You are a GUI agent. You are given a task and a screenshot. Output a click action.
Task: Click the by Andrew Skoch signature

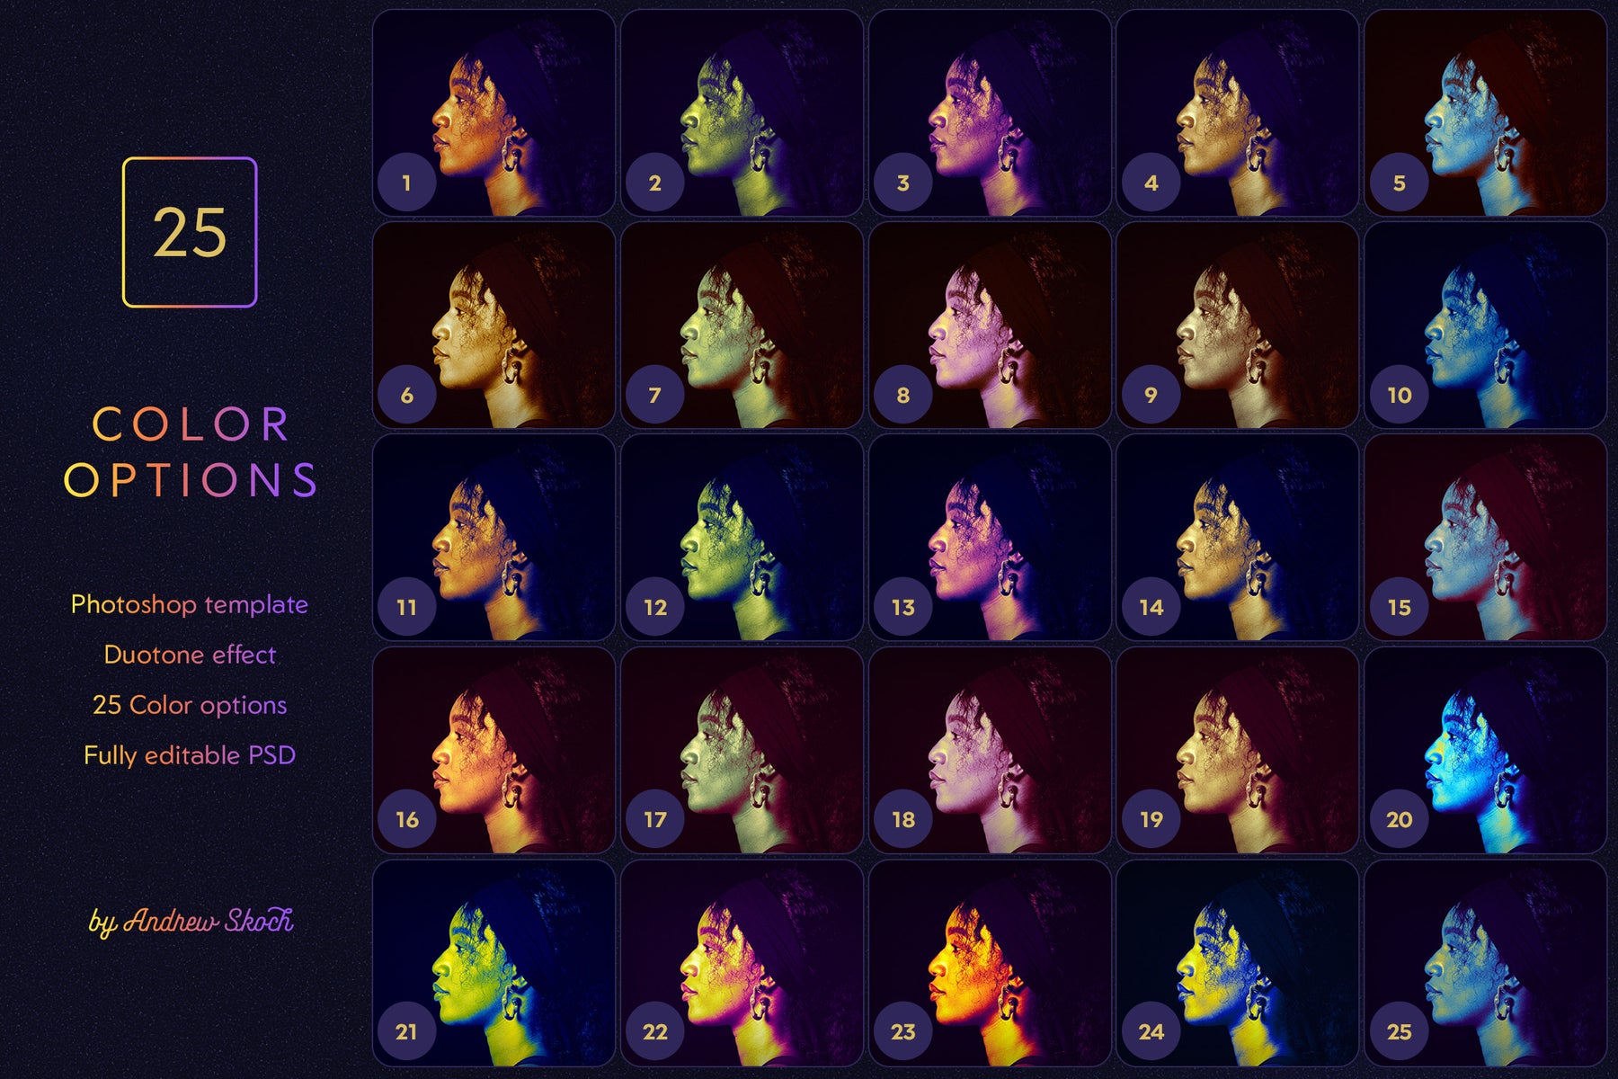click(191, 921)
